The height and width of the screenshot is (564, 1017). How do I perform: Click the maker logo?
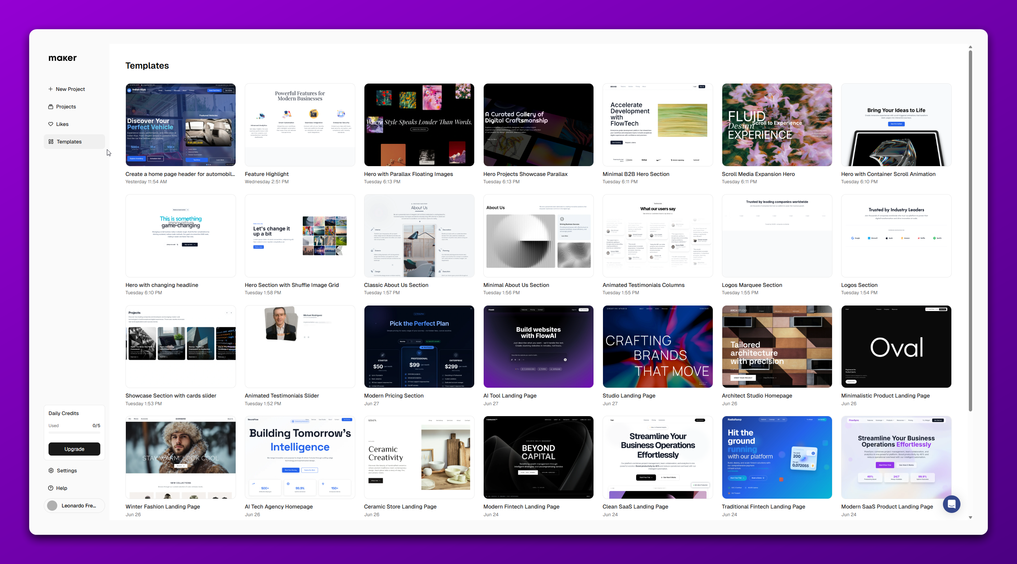pos(62,58)
